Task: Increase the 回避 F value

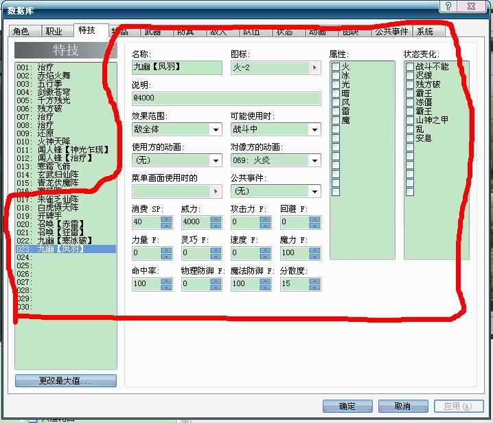Action: (314, 219)
